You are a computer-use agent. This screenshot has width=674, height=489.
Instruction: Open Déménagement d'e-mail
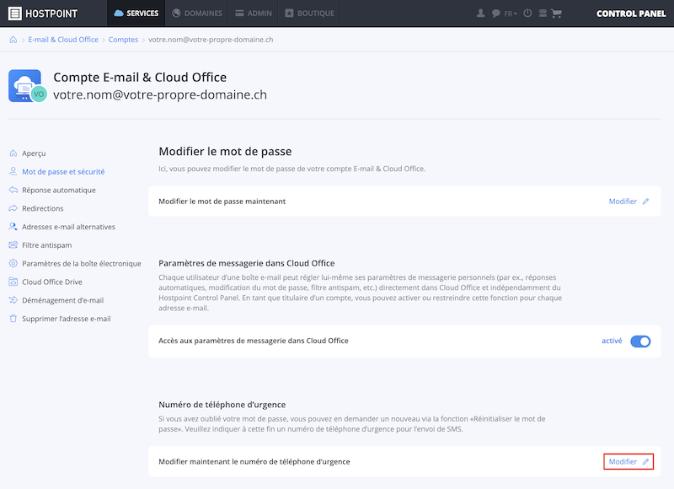[x=62, y=300]
